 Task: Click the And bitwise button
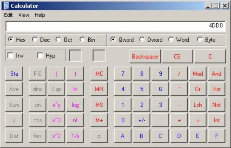pos(217,74)
